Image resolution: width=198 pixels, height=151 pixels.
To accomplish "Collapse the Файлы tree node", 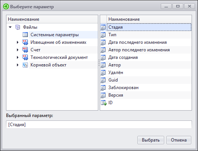I will pyautogui.click(x=10, y=27).
